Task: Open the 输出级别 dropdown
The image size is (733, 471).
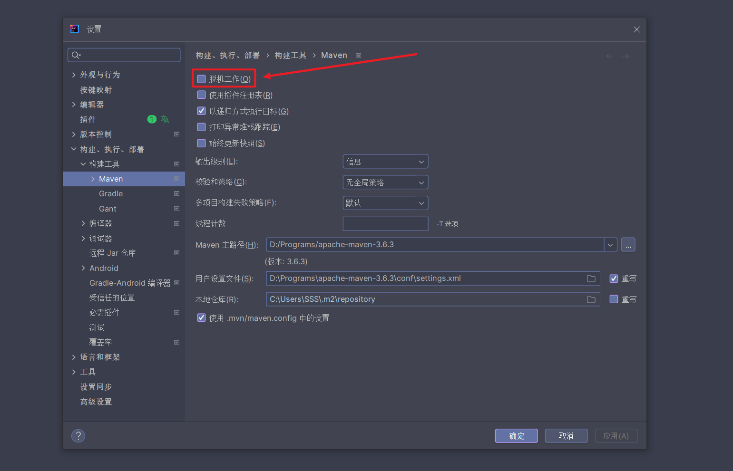Action: (385, 162)
